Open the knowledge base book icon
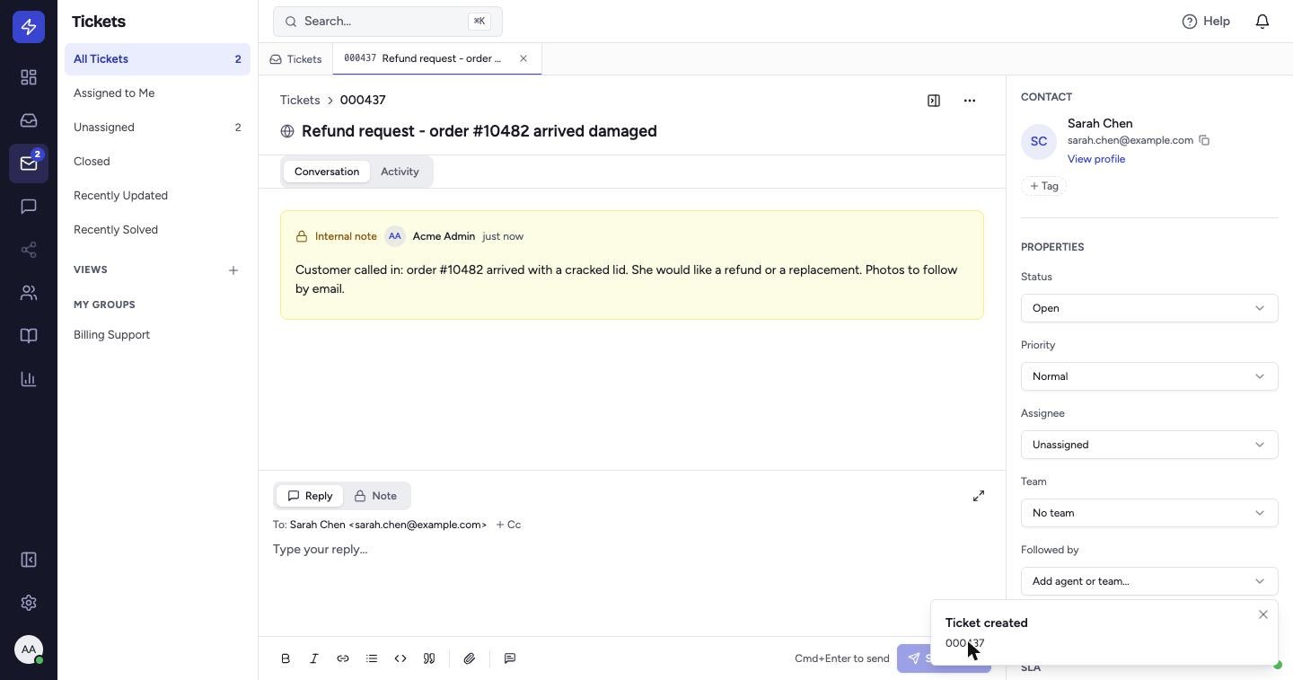This screenshot has height=680, width=1293. (x=29, y=336)
